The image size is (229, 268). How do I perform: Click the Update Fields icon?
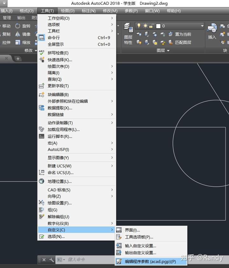[x=42, y=86]
